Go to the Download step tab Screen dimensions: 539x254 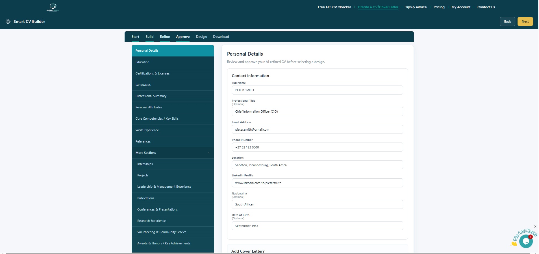(221, 37)
